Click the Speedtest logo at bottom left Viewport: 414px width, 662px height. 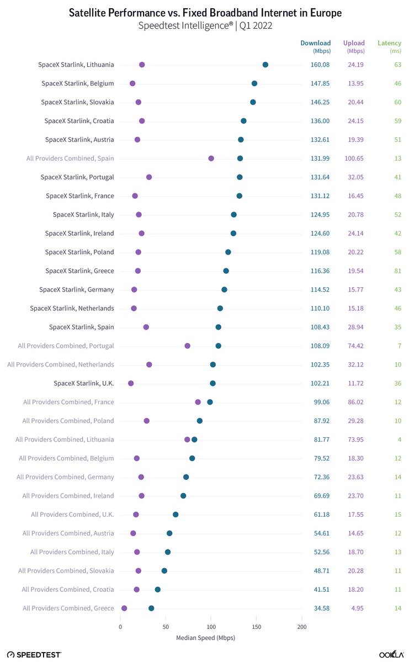34,654
